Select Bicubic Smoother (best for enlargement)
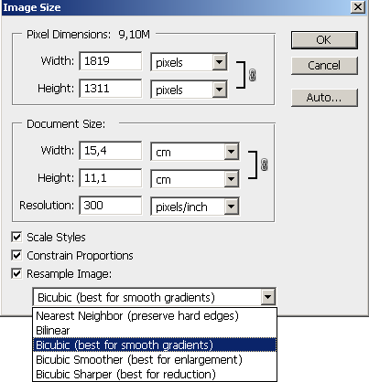The image size is (369, 382). click(155, 359)
